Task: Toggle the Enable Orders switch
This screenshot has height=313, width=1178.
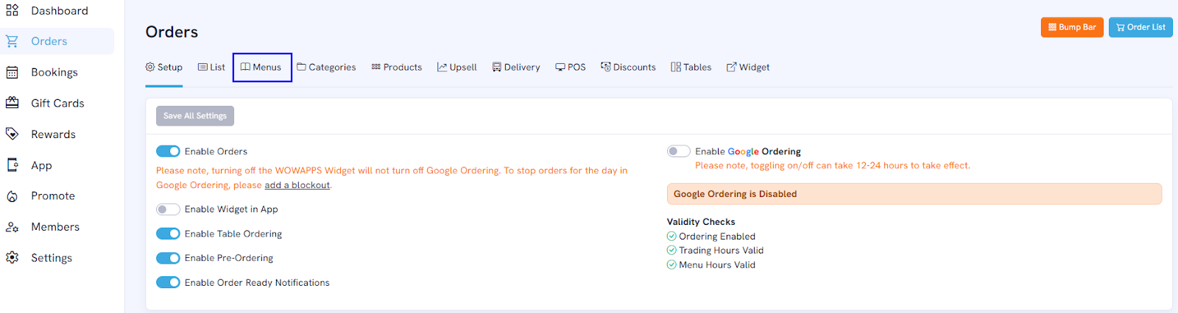Action: (x=168, y=151)
